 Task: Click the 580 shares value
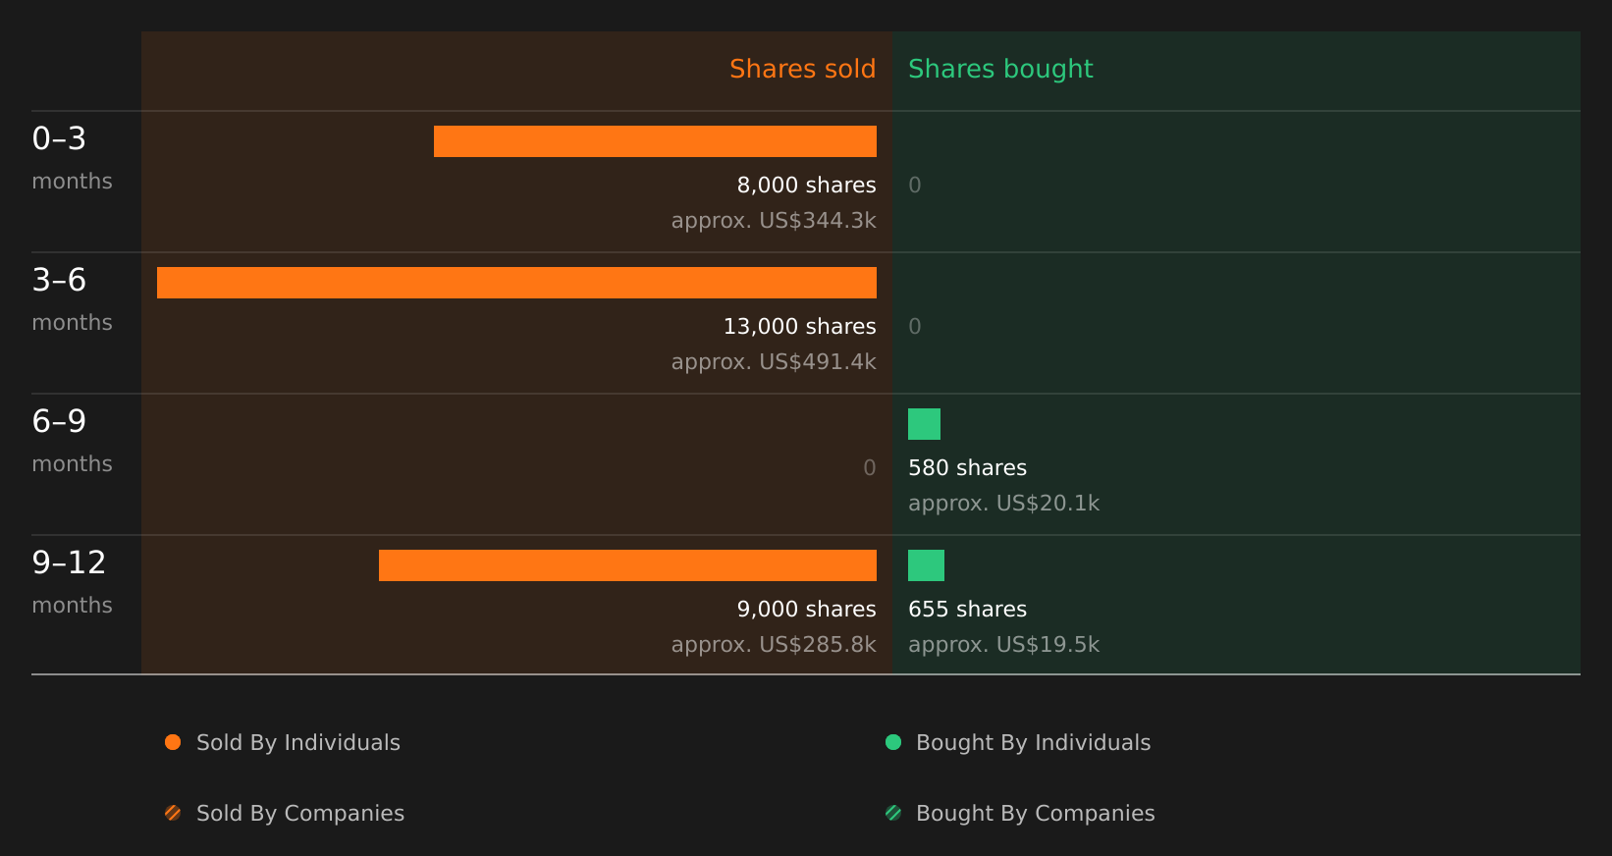click(967, 468)
